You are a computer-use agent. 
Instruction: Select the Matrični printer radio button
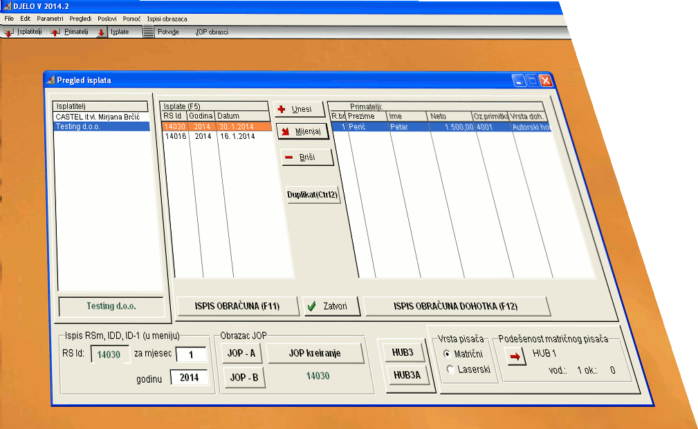tap(448, 354)
